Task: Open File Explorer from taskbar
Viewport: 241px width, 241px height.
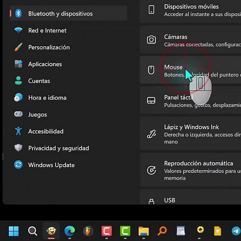Action: coord(144,231)
